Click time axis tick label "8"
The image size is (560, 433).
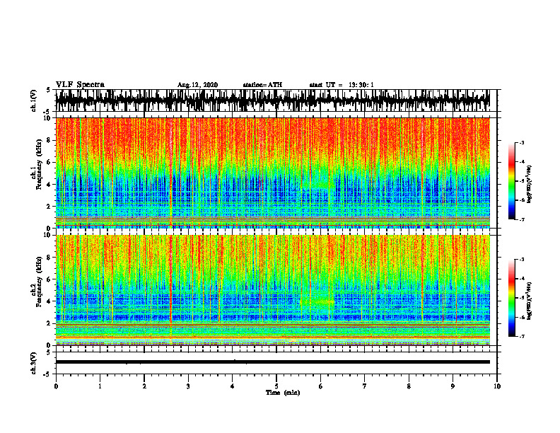coord(409,386)
